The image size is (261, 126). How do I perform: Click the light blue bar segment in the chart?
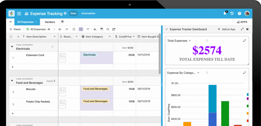[212, 99]
